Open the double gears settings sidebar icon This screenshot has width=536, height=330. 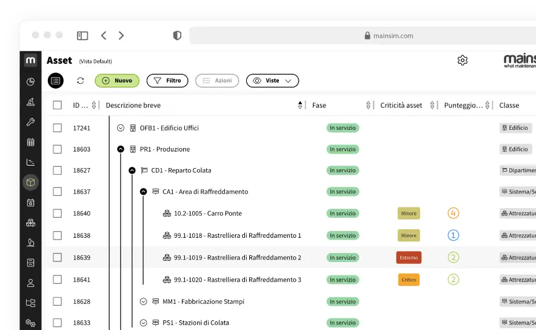click(30, 323)
